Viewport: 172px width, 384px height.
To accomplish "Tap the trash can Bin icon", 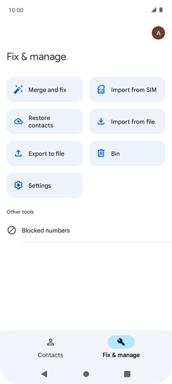I will [101, 153].
